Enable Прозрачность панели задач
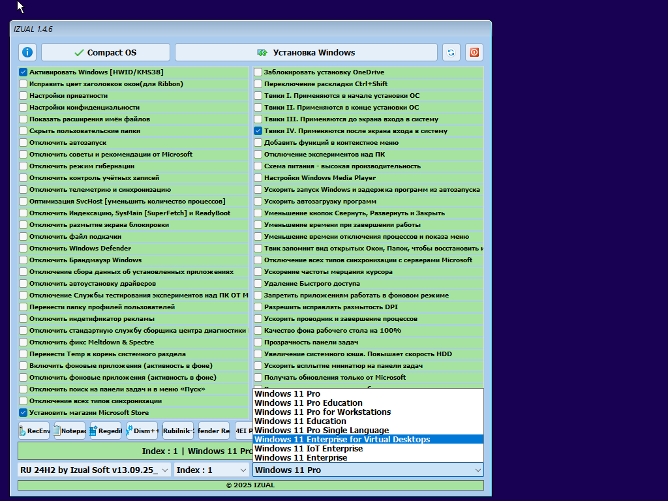Image resolution: width=668 pixels, height=501 pixels. pos(258,342)
